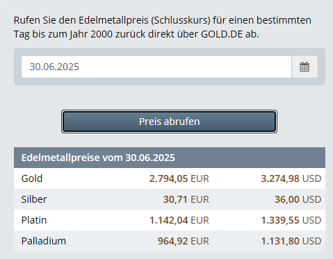The image size is (333, 259).
Task: Click the Jahr 2000 text in description
Action: pos(91,34)
